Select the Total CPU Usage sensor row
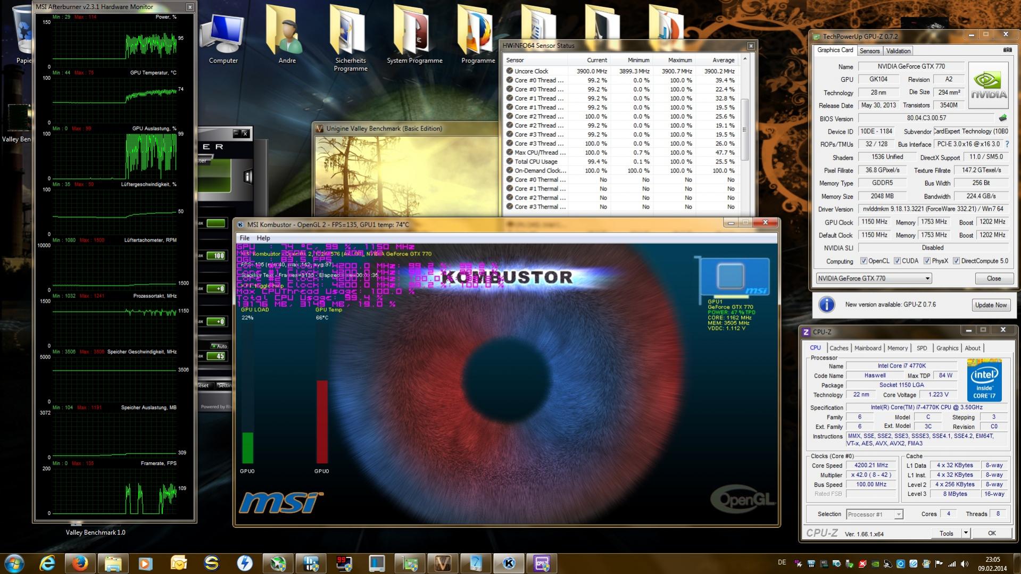Viewport: 1021px width, 574px height. (x=621, y=161)
